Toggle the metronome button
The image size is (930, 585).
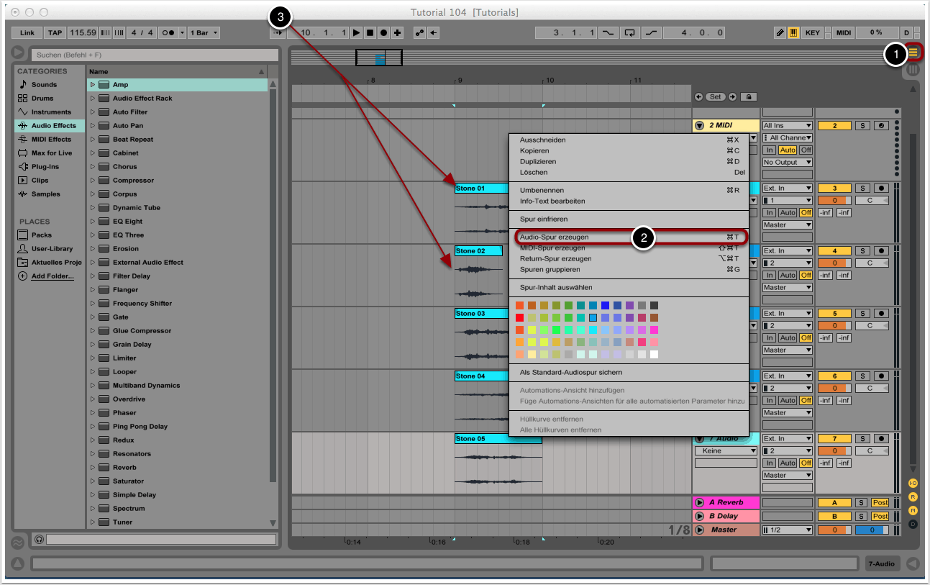170,33
